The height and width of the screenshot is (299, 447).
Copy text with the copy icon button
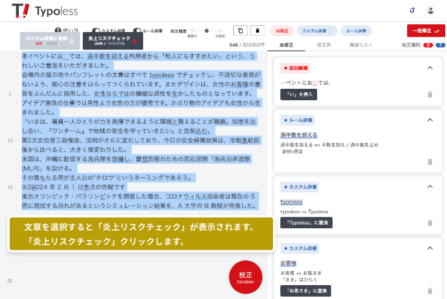240,30
